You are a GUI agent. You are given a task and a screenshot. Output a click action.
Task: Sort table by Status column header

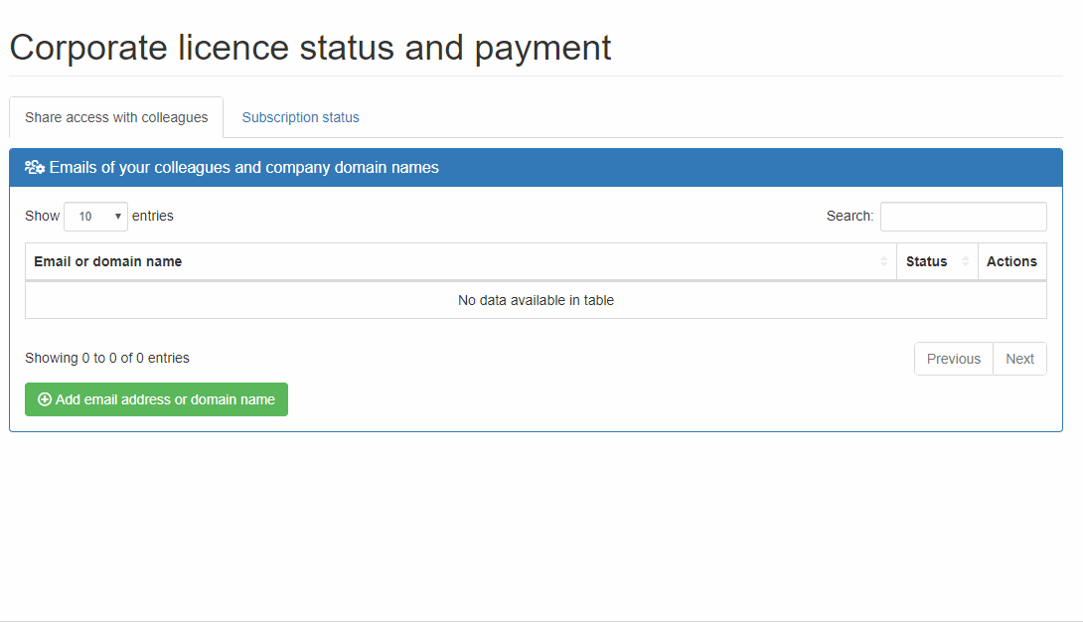[926, 261]
